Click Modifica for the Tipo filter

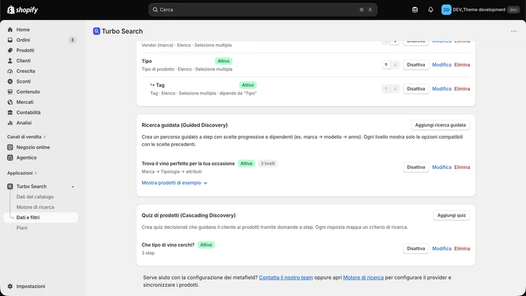[441, 64]
